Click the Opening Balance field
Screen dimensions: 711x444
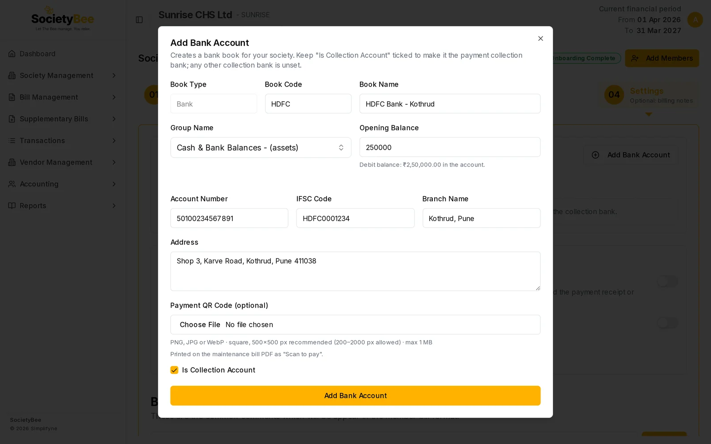tap(450, 147)
